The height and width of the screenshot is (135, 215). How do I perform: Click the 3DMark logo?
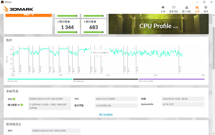pyautogui.click(x=18, y=9)
